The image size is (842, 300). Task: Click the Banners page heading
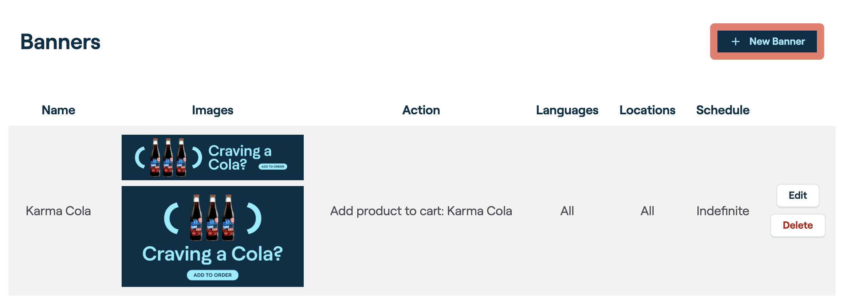pos(60,42)
